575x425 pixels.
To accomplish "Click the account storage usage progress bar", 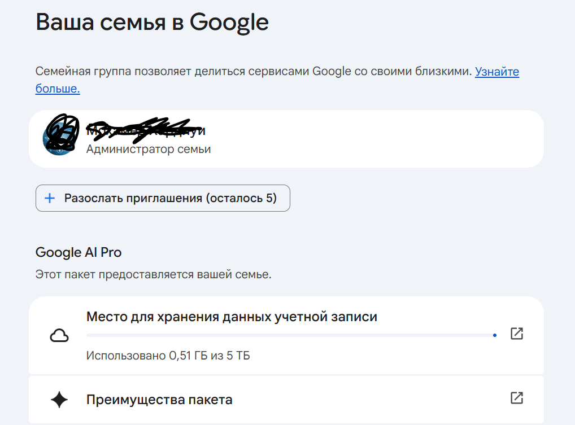I will click(291, 335).
